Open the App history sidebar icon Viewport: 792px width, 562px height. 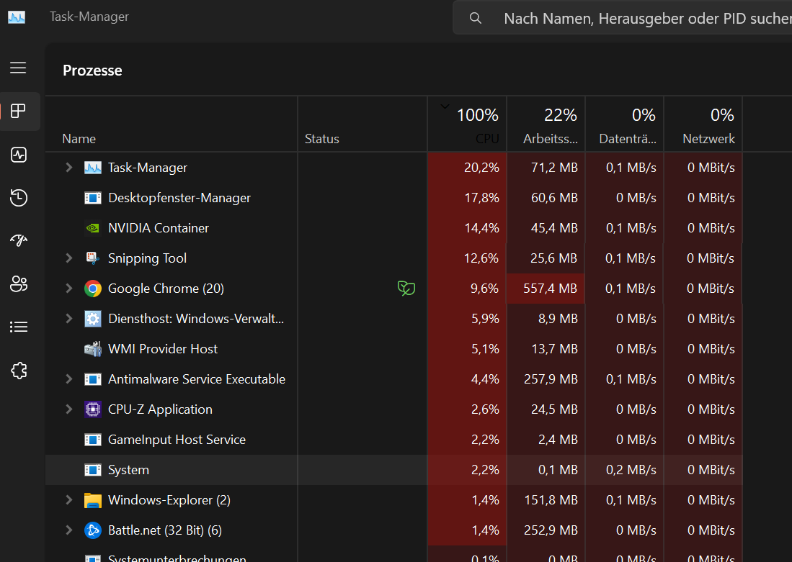tap(19, 197)
